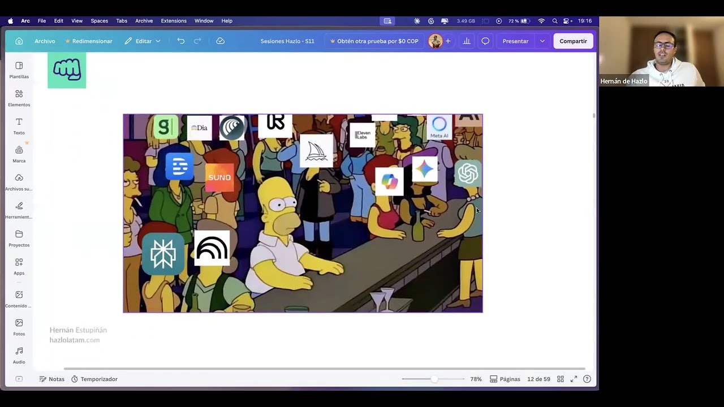This screenshot has height=407, width=724.
Task: Select the green brand logo at slide corner
Action: [67, 70]
